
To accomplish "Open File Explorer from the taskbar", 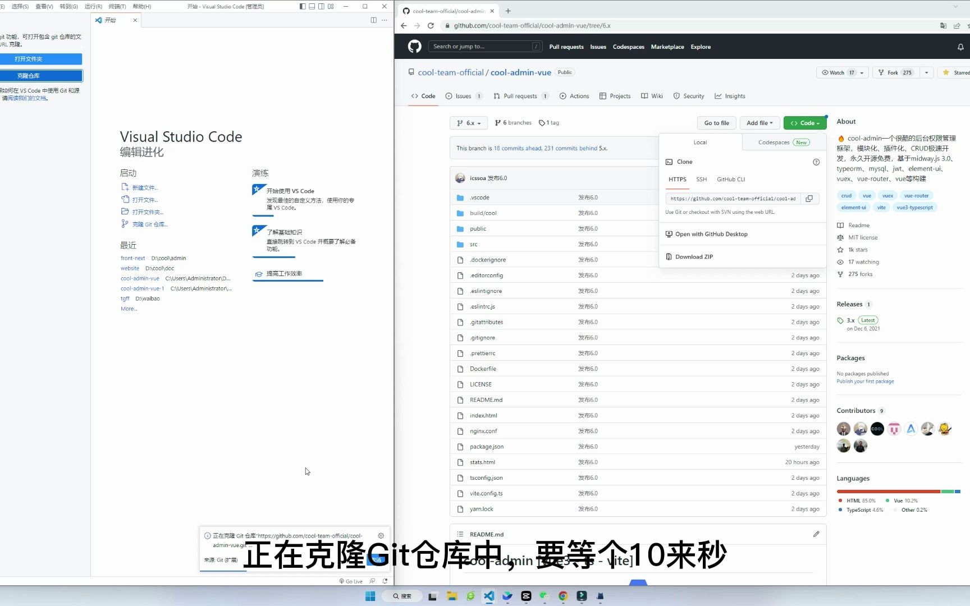I will pos(452,596).
